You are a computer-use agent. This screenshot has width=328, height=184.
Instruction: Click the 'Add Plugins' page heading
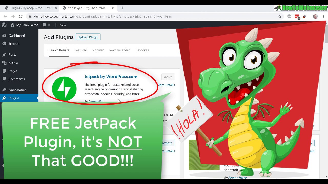coord(58,37)
